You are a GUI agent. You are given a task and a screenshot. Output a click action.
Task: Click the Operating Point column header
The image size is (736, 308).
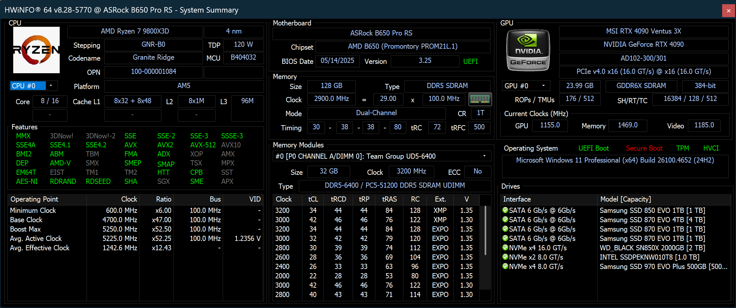coord(47,199)
